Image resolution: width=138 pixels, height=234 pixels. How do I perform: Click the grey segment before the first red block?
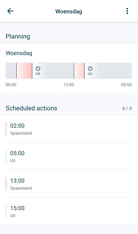pos(11,71)
